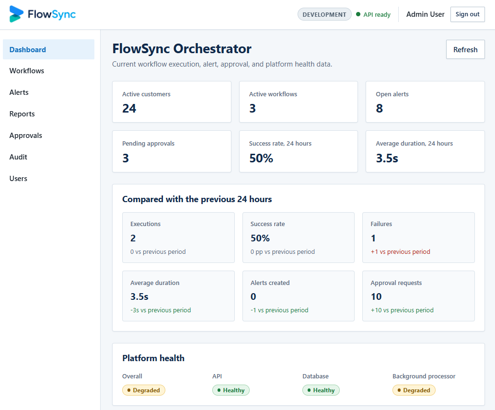This screenshot has width=495, height=410.
Task: Click the Overall Degraded status badge
Action: pos(144,390)
